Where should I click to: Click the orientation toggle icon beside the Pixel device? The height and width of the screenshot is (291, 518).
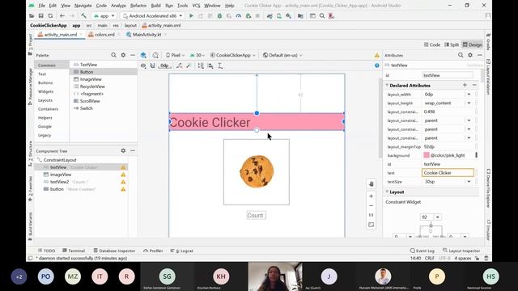tap(155, 55)
